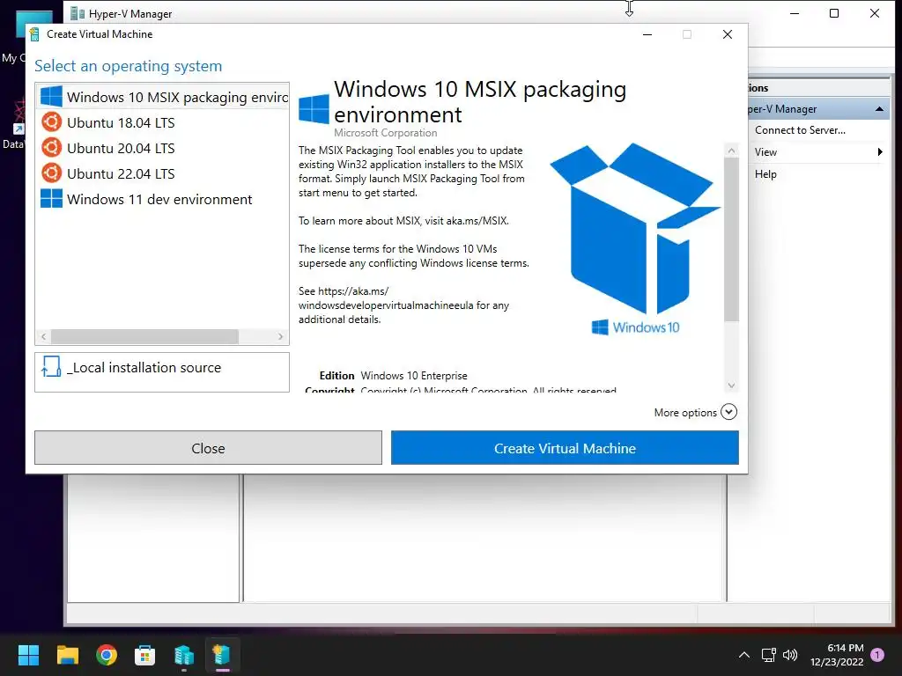Viewport: 902px width, 676px height.
Task: Click Help in Hyper-V Manager actions pane
Action: pos(765,174)
